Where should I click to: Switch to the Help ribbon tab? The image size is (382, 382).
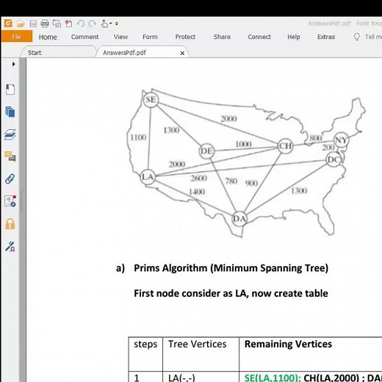click(x=294, y=37)
